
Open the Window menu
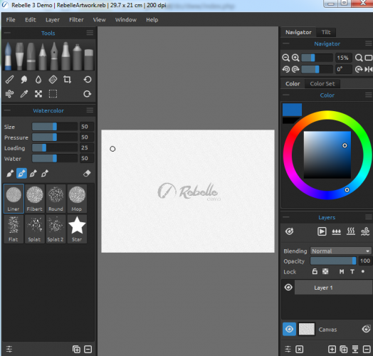coord(126,20)
